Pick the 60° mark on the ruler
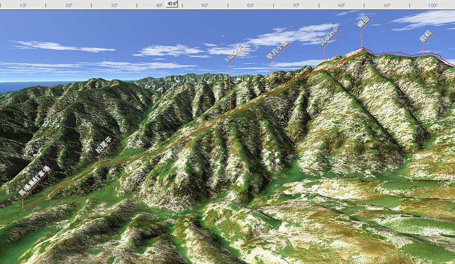The image size is (455, 264). click(x=250, y=5)
